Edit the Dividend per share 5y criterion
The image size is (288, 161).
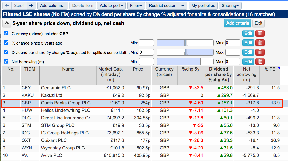click(248, 52)
